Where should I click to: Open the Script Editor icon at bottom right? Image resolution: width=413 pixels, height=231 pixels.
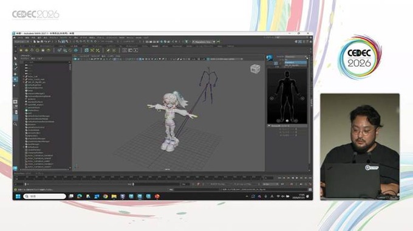[x=310, y=190]
